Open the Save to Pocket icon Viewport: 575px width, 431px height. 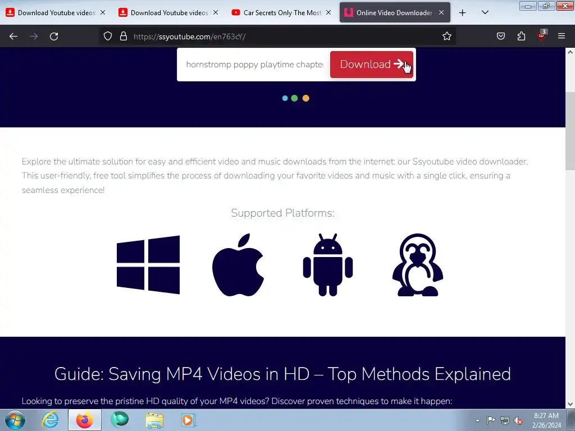501,36
